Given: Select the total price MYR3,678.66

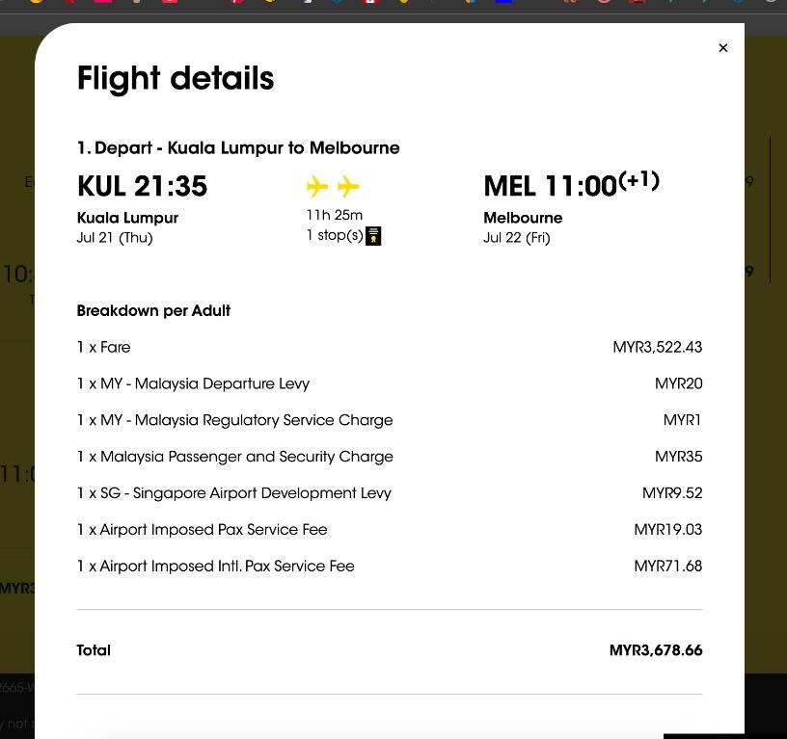Looking at the screenshot, I should point(656,650).
